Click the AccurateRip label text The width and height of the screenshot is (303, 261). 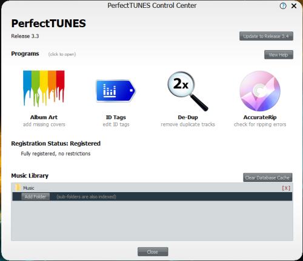point(260,117)
